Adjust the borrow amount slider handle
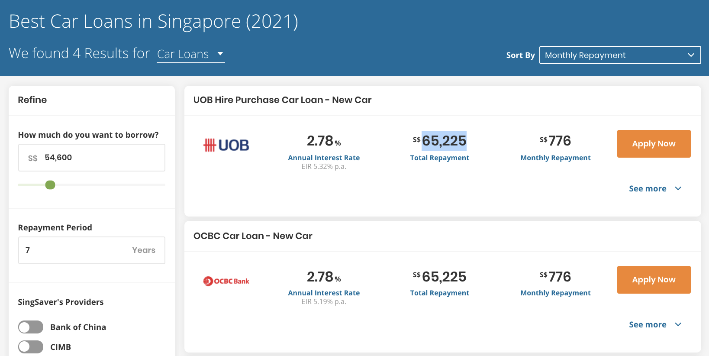 50,185
